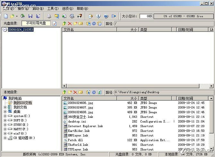Click the Save As toolbar icon
This screenshot has height=157, width=215.
(x=38, y=16)
